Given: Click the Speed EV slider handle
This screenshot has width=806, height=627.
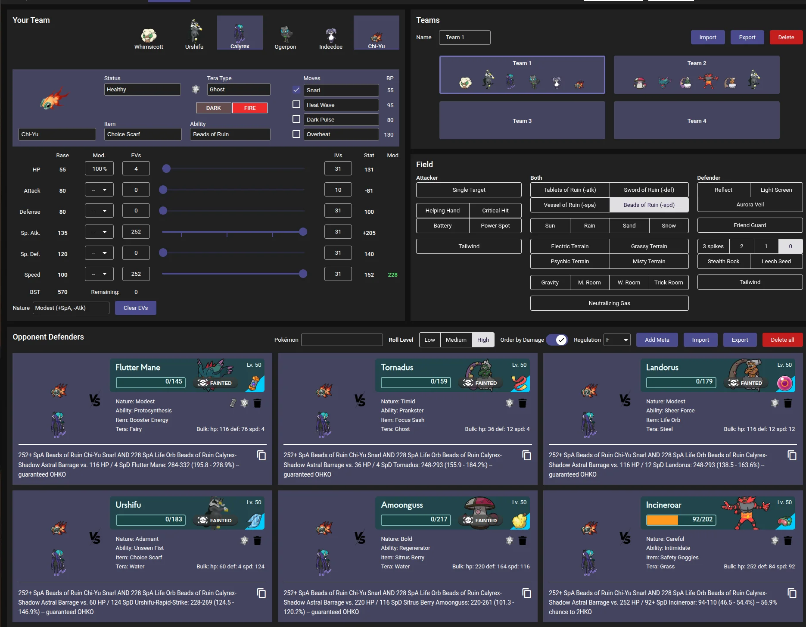Looking at the screenshot, I should 303,274.
